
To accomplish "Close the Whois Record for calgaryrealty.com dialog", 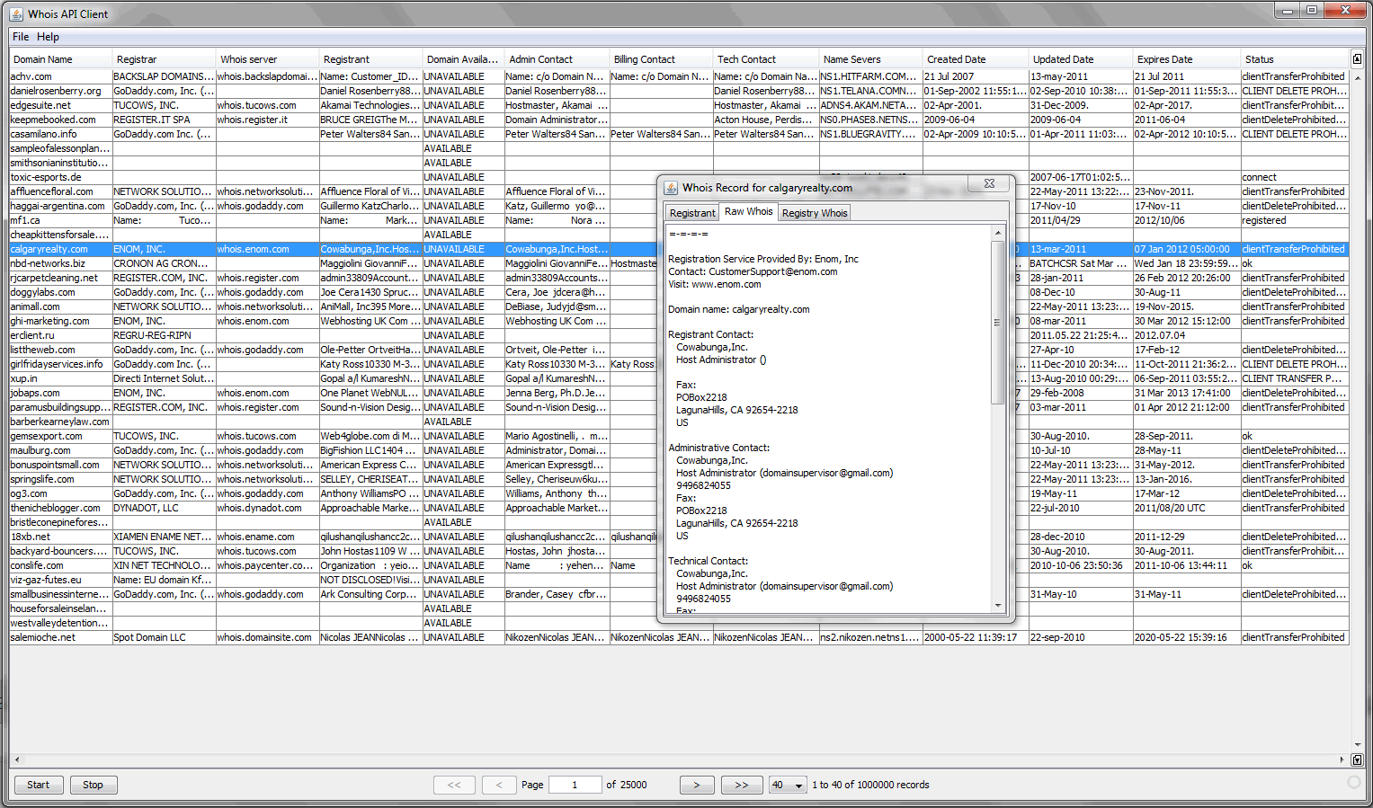I will (x=989, y=183).
